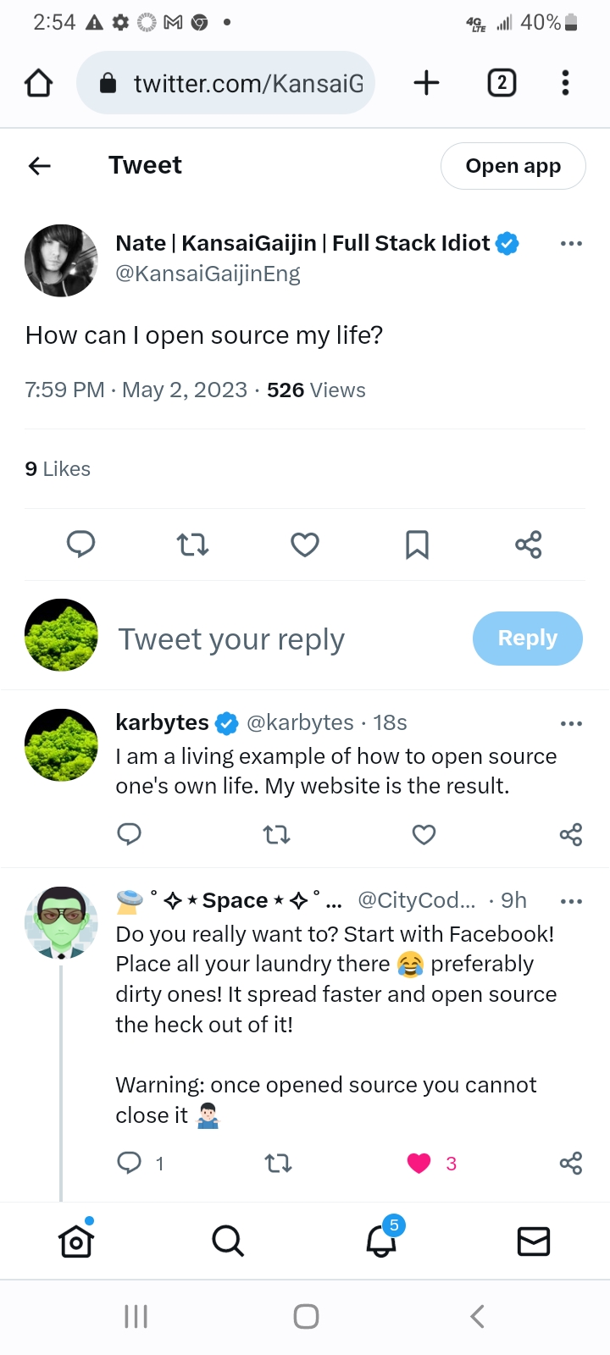
Task: Like the main tweet with heart icon
Action: tap(305, 545)
